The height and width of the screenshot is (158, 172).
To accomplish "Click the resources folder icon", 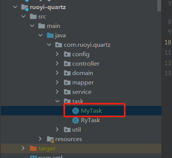I will point(50,140).
